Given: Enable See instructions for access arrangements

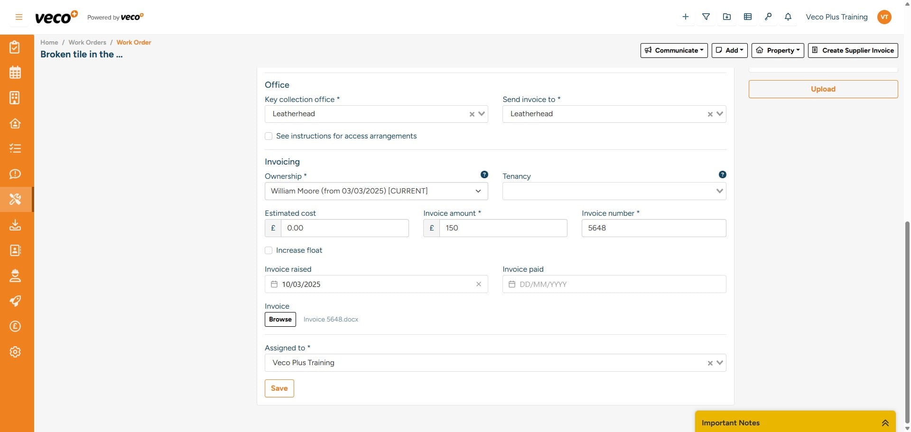Looking at the screenshot, I should (x=269, y=136).
